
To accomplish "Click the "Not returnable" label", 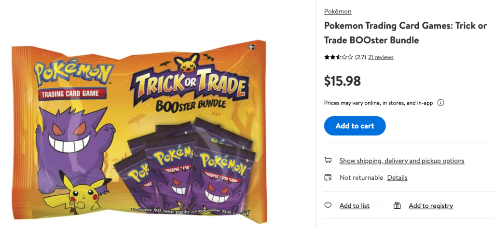I will 361,177.
